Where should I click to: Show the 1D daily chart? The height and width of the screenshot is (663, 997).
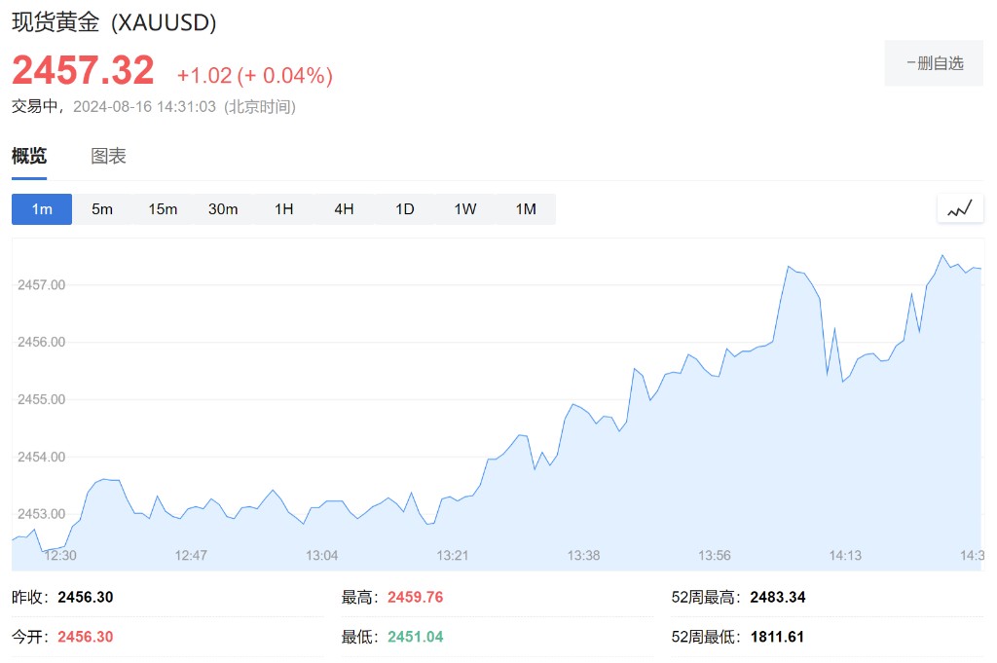(405, 209)
